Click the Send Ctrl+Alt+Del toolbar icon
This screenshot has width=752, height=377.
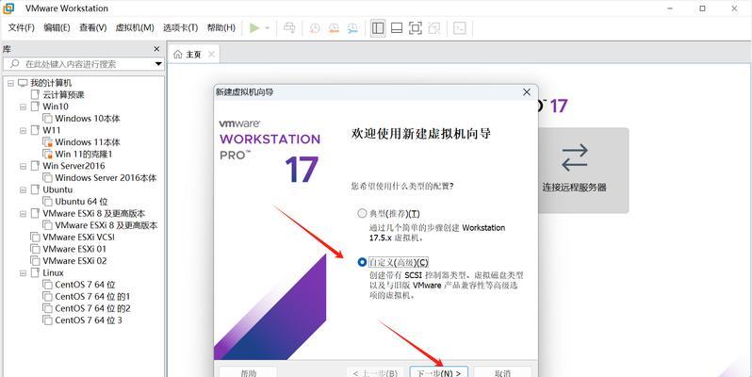pos(289,28)
